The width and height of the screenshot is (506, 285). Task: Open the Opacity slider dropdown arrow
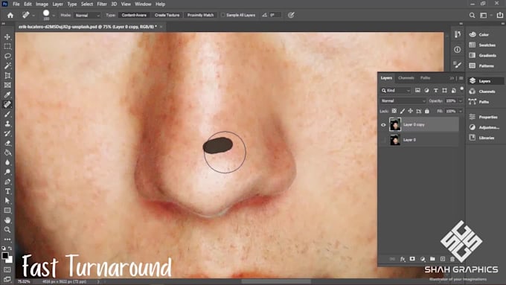(461, 101)
